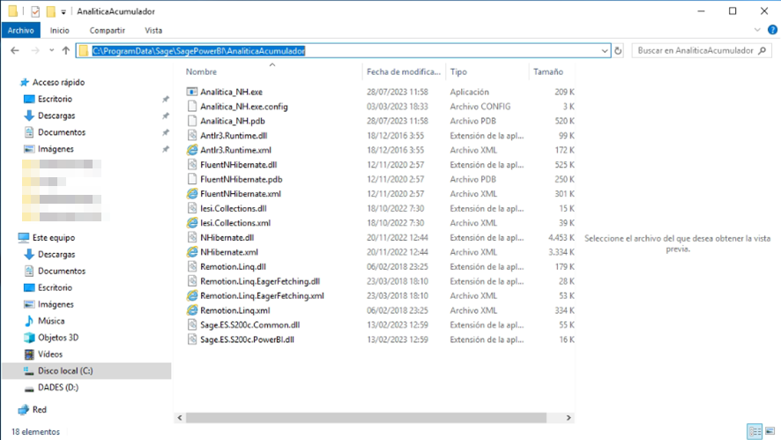This screenshot has width=781, height=440.
Task: Open Objetos 3D in the navigation pane
Action: click(58, 338)
